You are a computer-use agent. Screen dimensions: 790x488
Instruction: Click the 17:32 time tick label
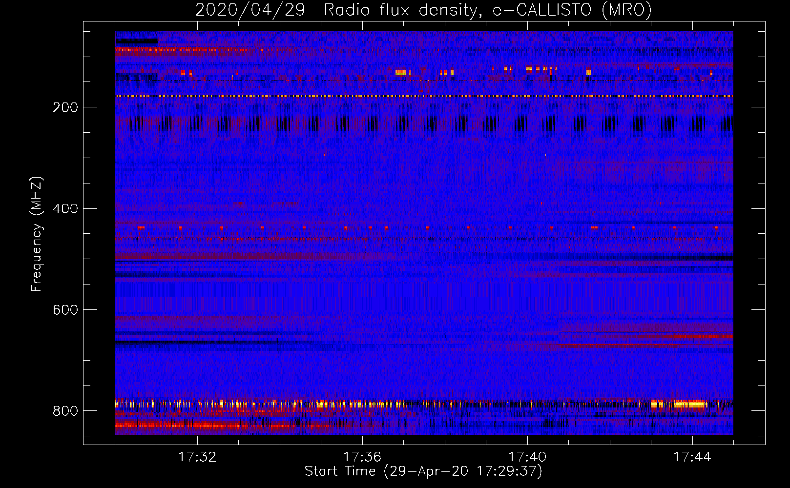pos(197,457)
